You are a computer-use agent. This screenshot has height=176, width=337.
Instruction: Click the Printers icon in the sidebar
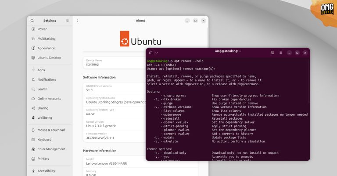tap(33, 159)
